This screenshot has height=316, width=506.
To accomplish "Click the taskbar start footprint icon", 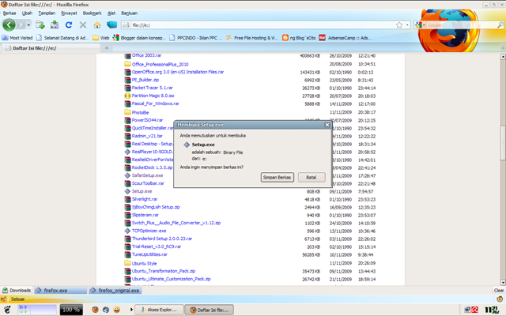I will point(7,310).
